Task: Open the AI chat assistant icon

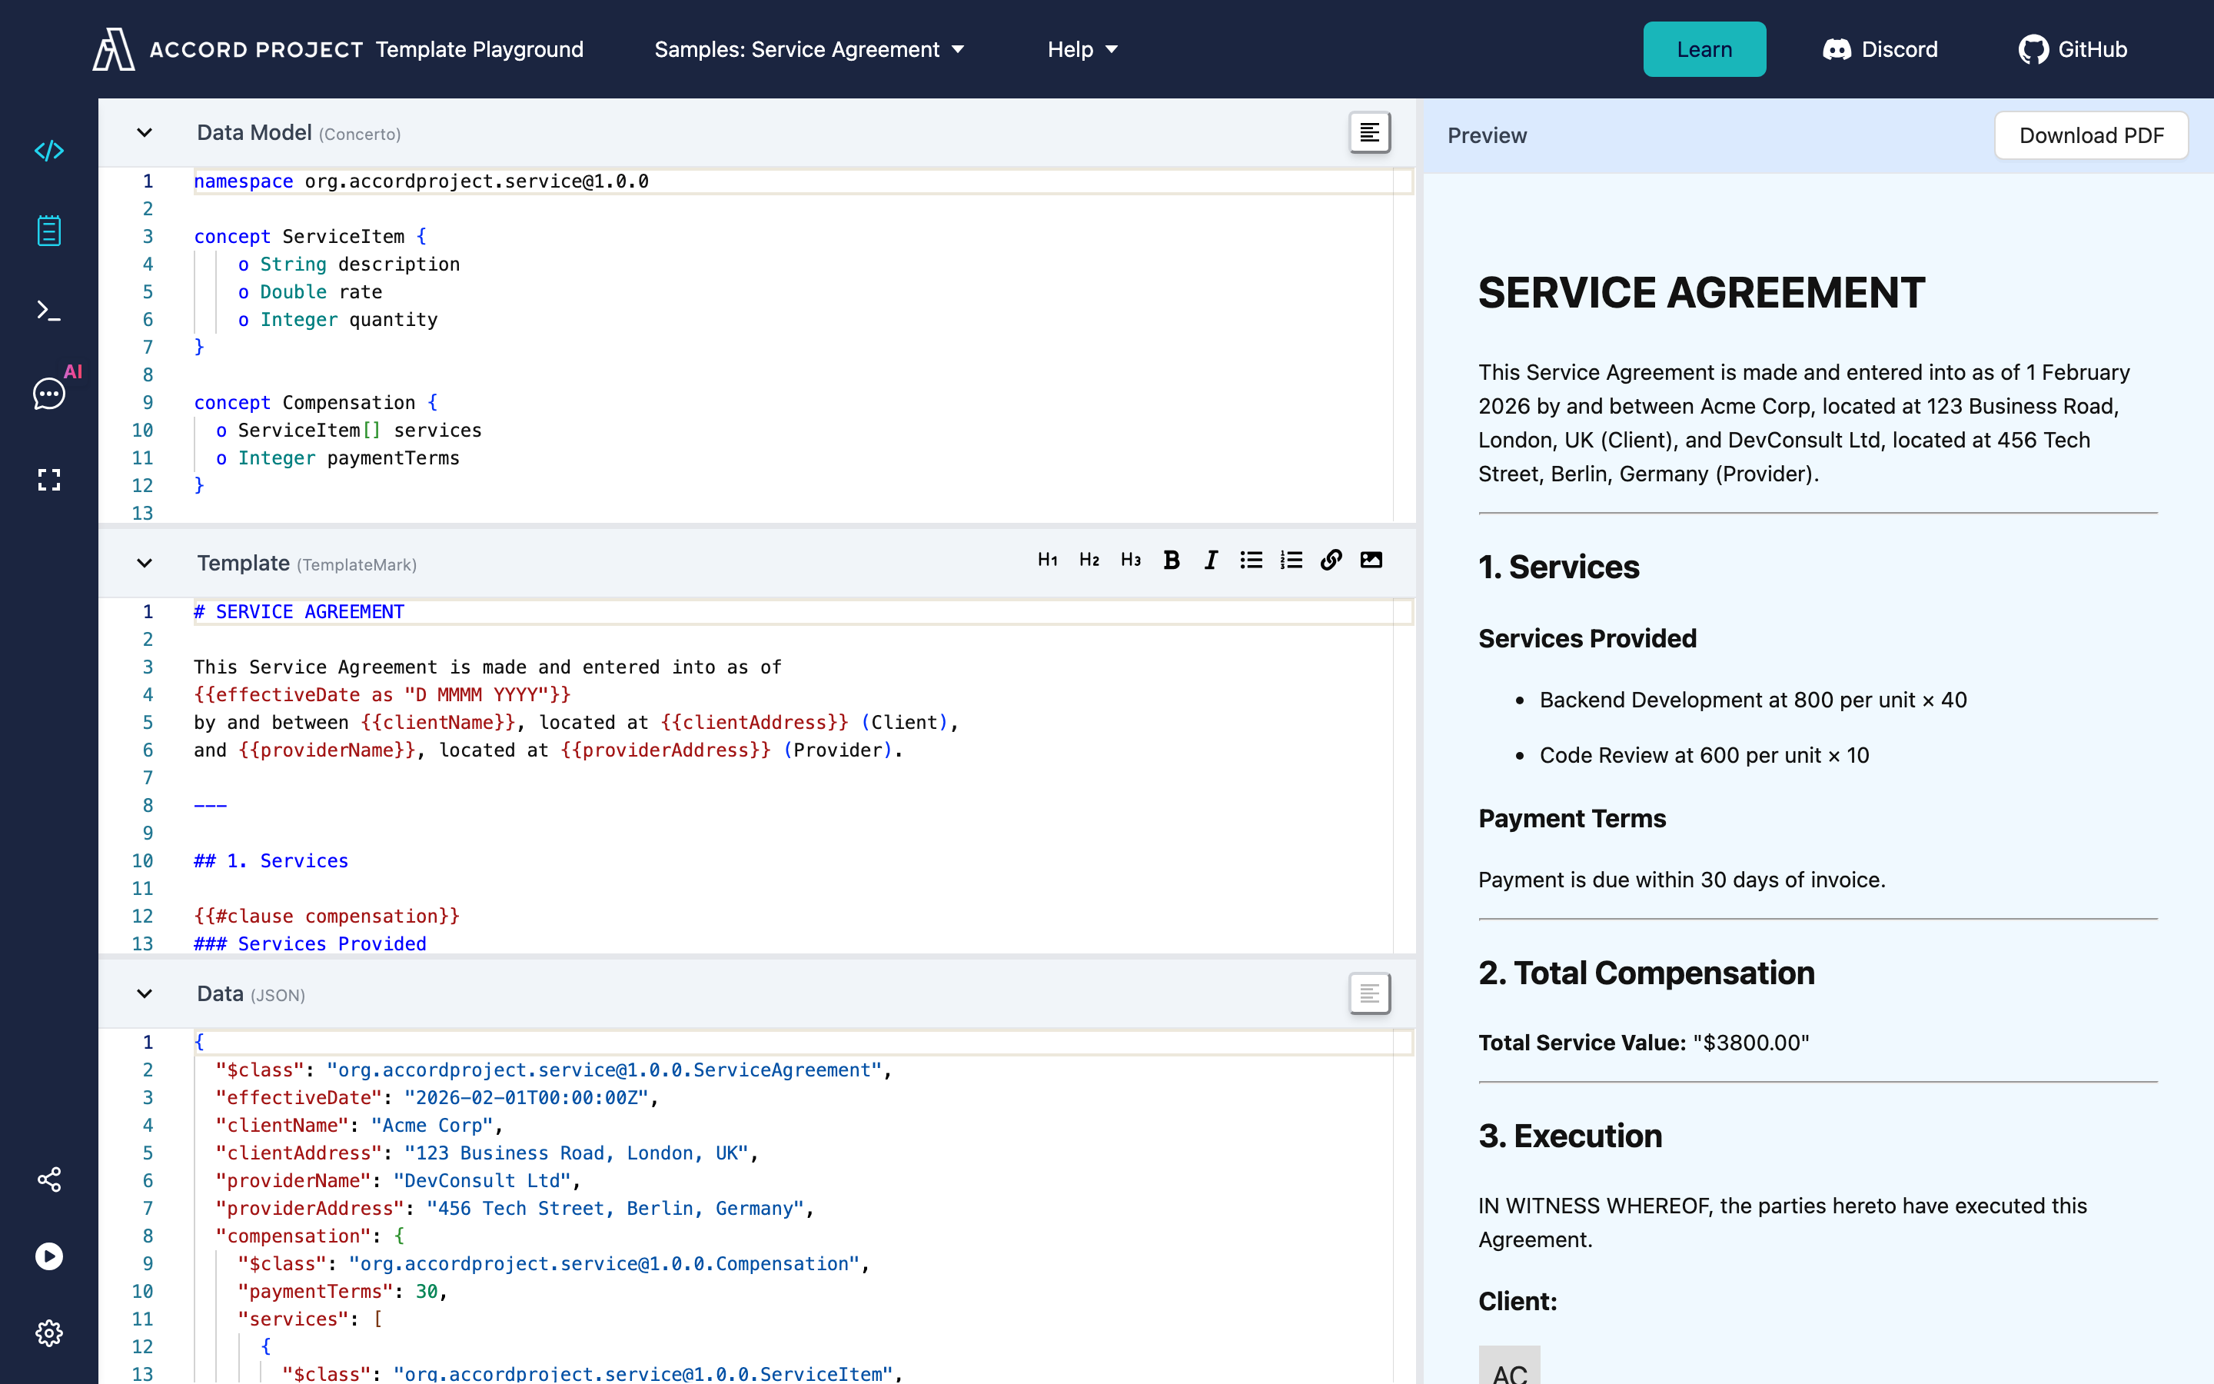Action: [49, 394]
